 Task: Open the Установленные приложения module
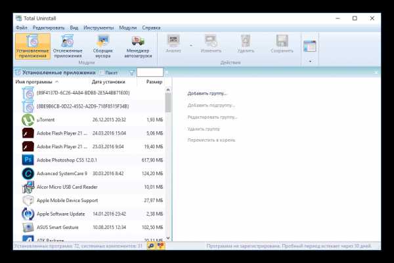coord(33,46)
